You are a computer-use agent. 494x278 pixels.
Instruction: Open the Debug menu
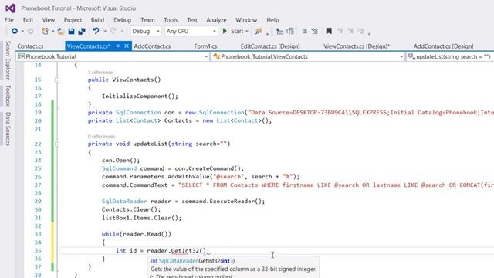pyautogui.click(x=122, y=20)
